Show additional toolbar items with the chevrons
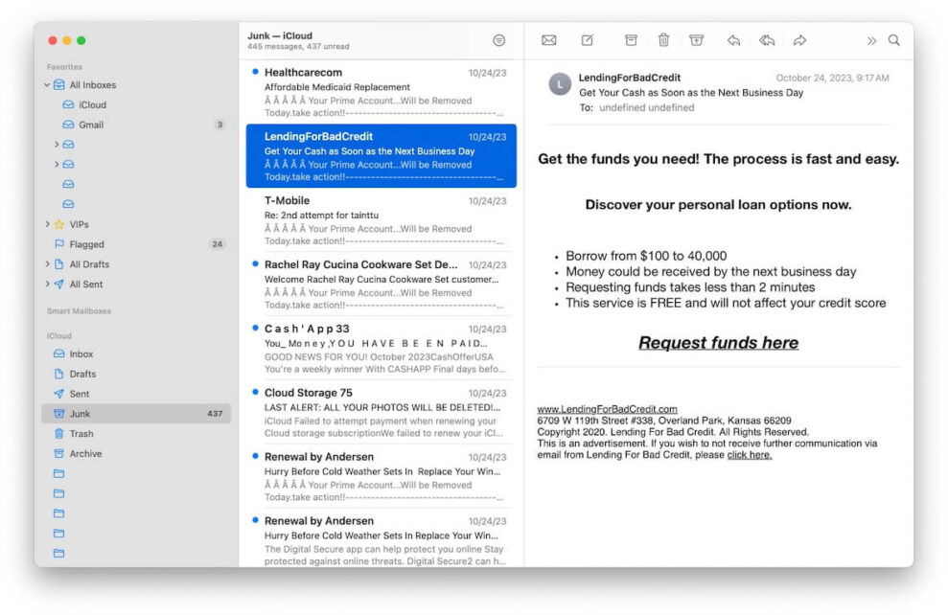 coord(870,41)
